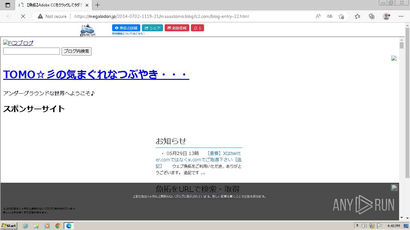Open the Windows Start menu
Viewport: 410px width, 230px height.
coord(9,226)
